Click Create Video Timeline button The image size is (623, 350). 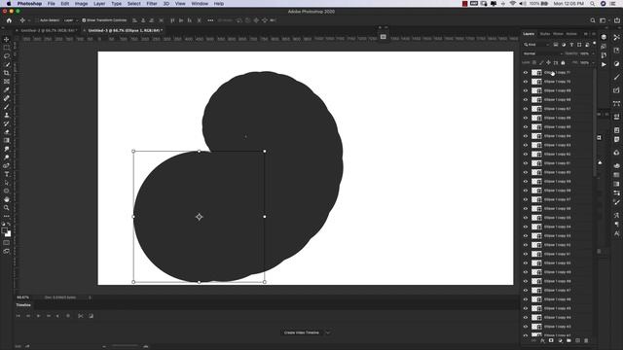click(x=302, y=332)
